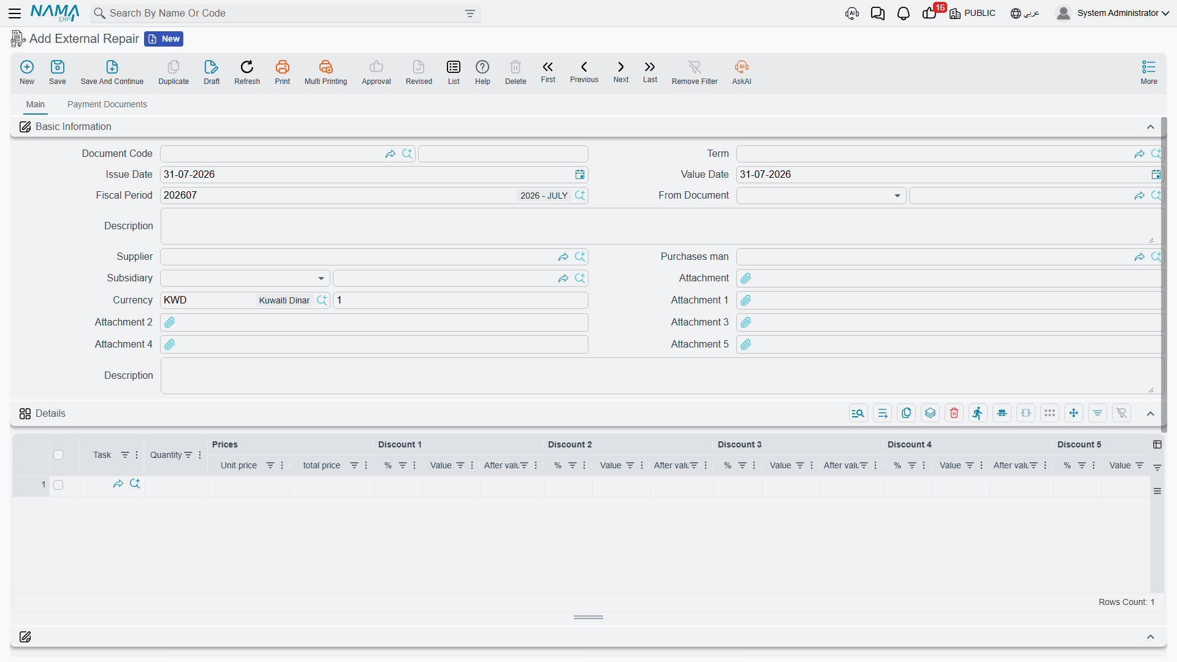Click the currency rate field showing 1
This screenshot has height=662, width=1177.
(x=460, y=300)
